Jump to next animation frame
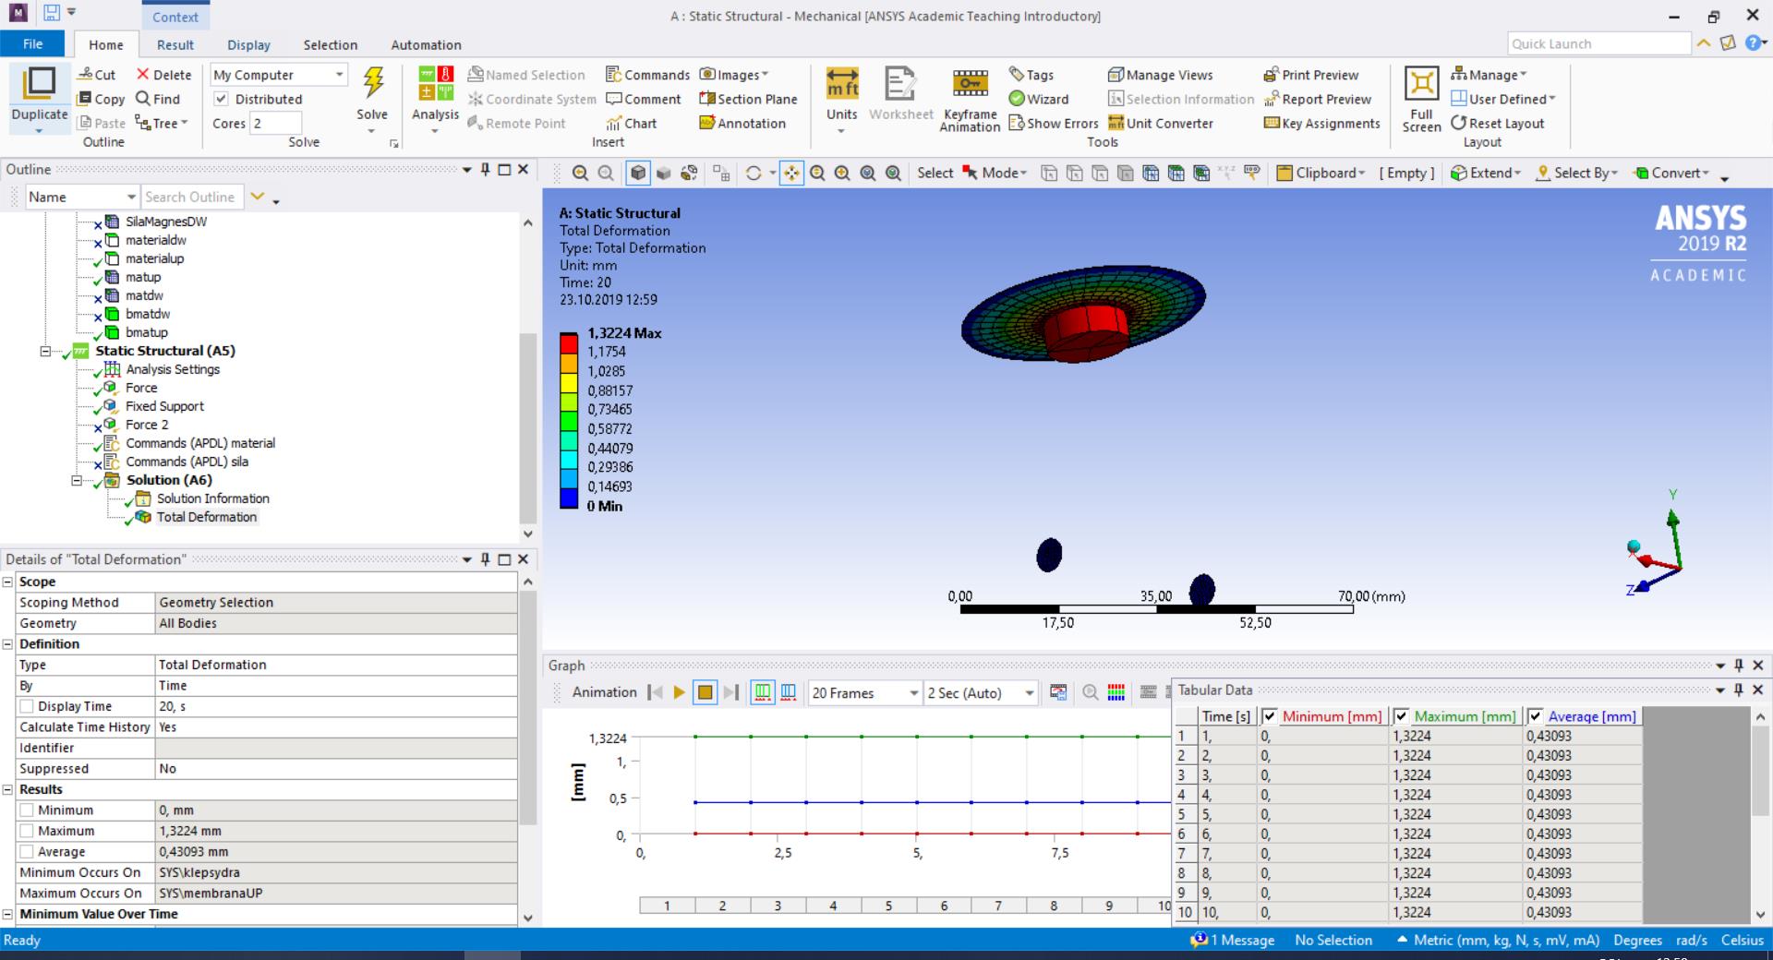This screenshot has height=960, width=1773. 730,692
